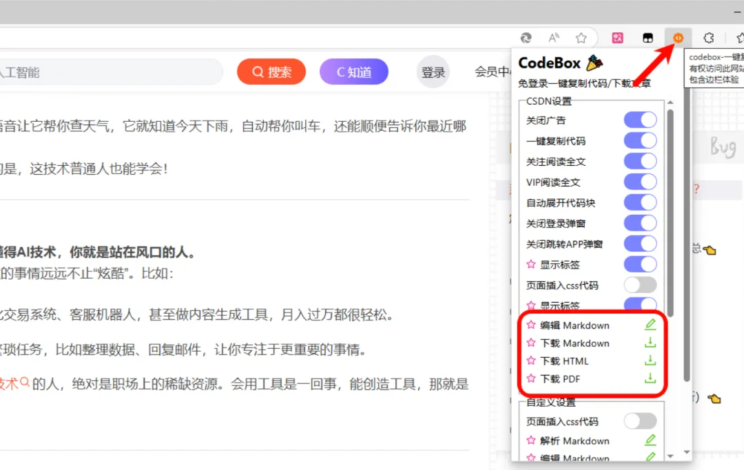Click the CodeBox panel scrollbar thumb
This screenshot has width=744, height=470.
coord(670,213)
